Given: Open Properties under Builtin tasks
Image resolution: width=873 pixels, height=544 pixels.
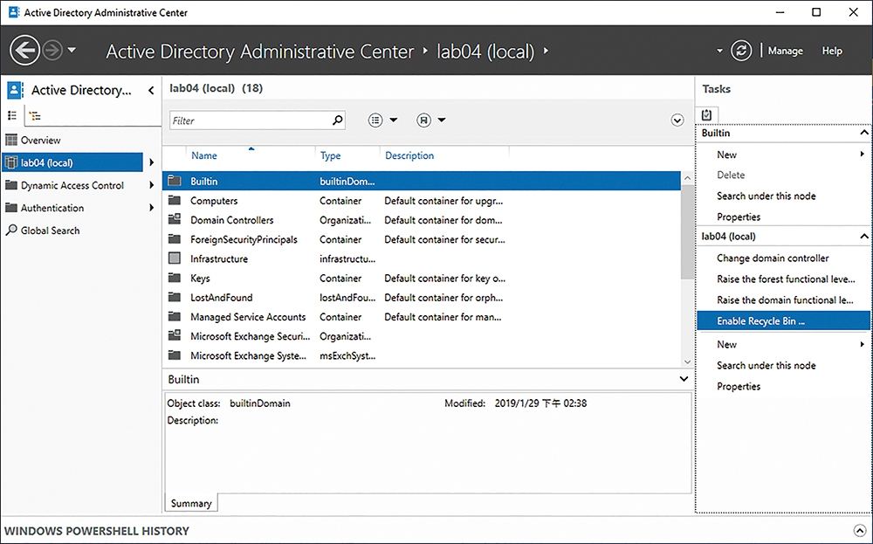Looking at the screenshot, I should 739,217.
